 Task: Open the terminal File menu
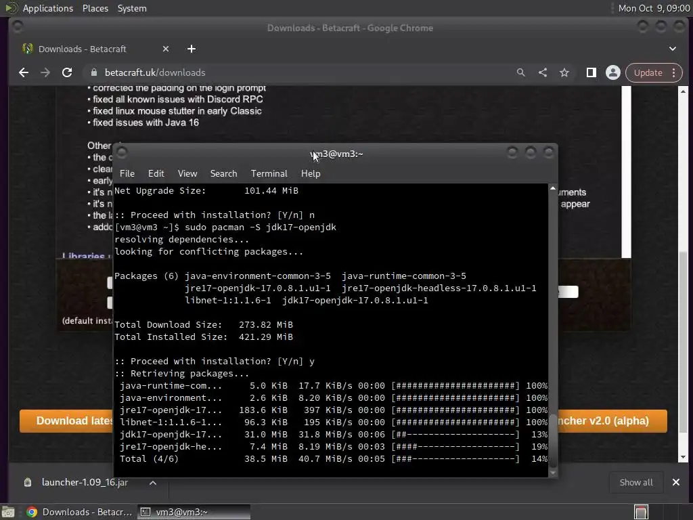pos(127,173)
